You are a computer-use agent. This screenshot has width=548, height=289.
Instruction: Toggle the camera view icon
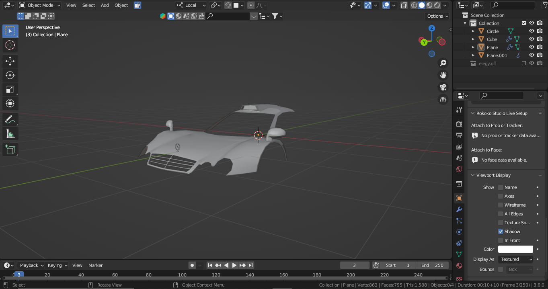443,87
